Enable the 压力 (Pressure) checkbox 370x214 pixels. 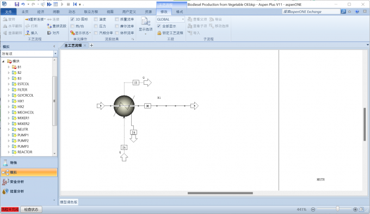coord(96,26)
